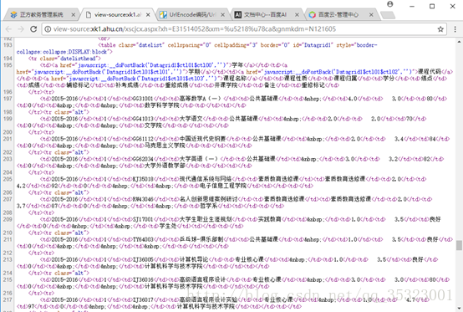463x312 pixels.
Task: Click the address bar URL field
Action: click(243, 29)
